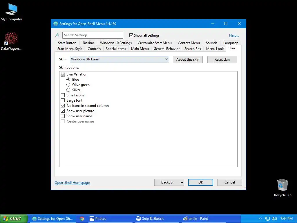Select the Blue skin variation
The width and height of the screenshot is (297, 223).
click(x=68, y=80)
